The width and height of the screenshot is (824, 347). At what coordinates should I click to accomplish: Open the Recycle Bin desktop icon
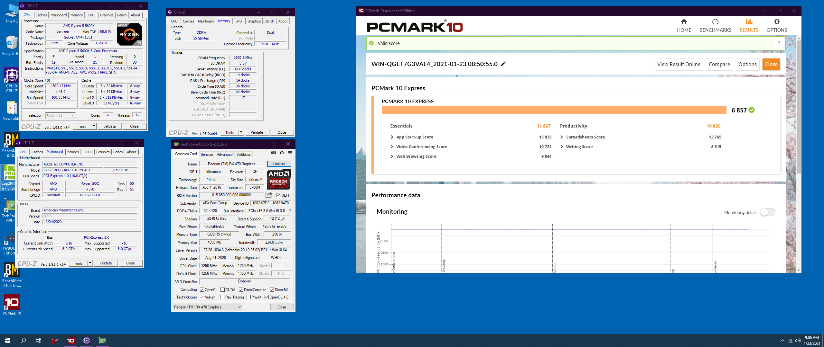pos(10,46)
